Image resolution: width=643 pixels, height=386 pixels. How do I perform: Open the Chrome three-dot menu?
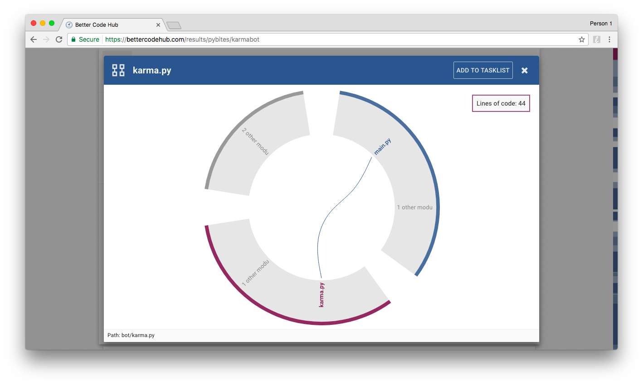(609, 39)
